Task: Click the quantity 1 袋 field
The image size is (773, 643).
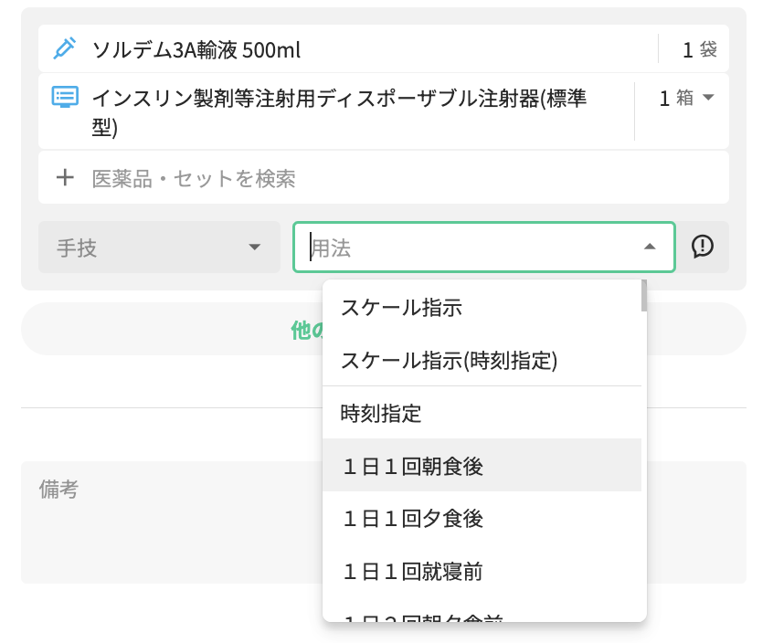Action: pyautogui.click(x=698, y=49)
